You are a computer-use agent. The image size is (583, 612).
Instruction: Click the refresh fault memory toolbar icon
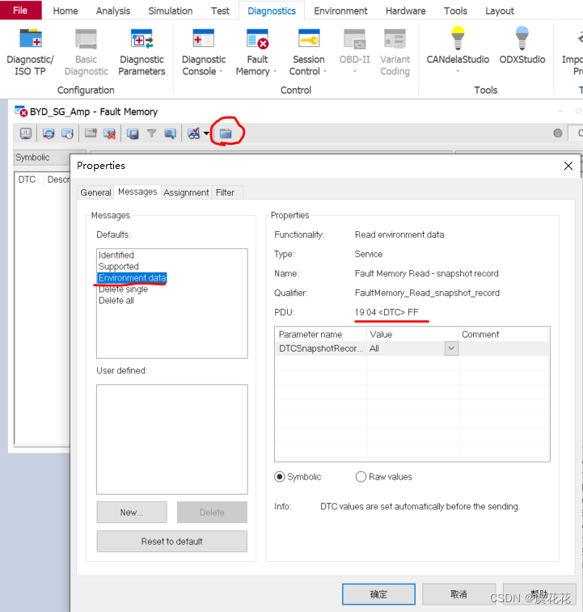coord(49,134)
